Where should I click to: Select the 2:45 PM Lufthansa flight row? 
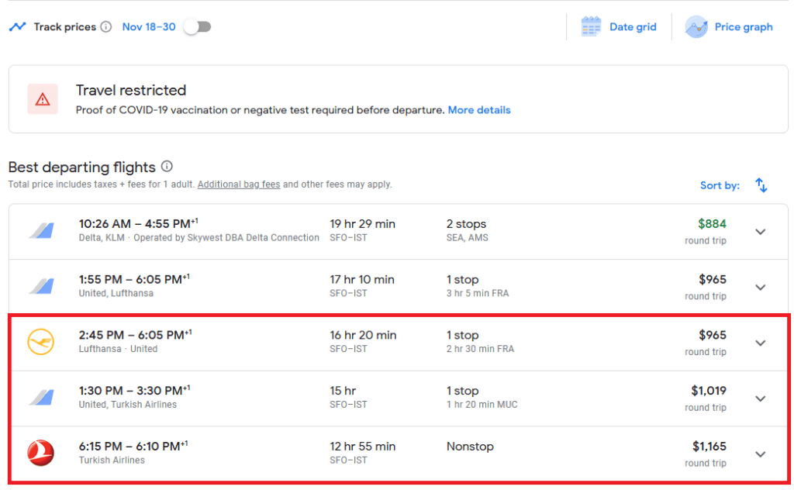[x=388, y=343]
